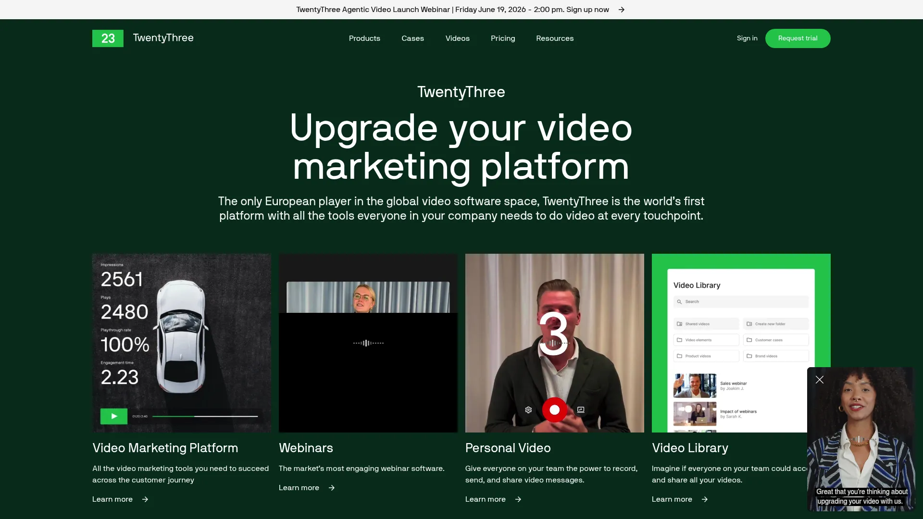This screenshot has width=923, height=519.
Task: Click the settings gear icon on Personal Video
Action: (x=528, y=410)
